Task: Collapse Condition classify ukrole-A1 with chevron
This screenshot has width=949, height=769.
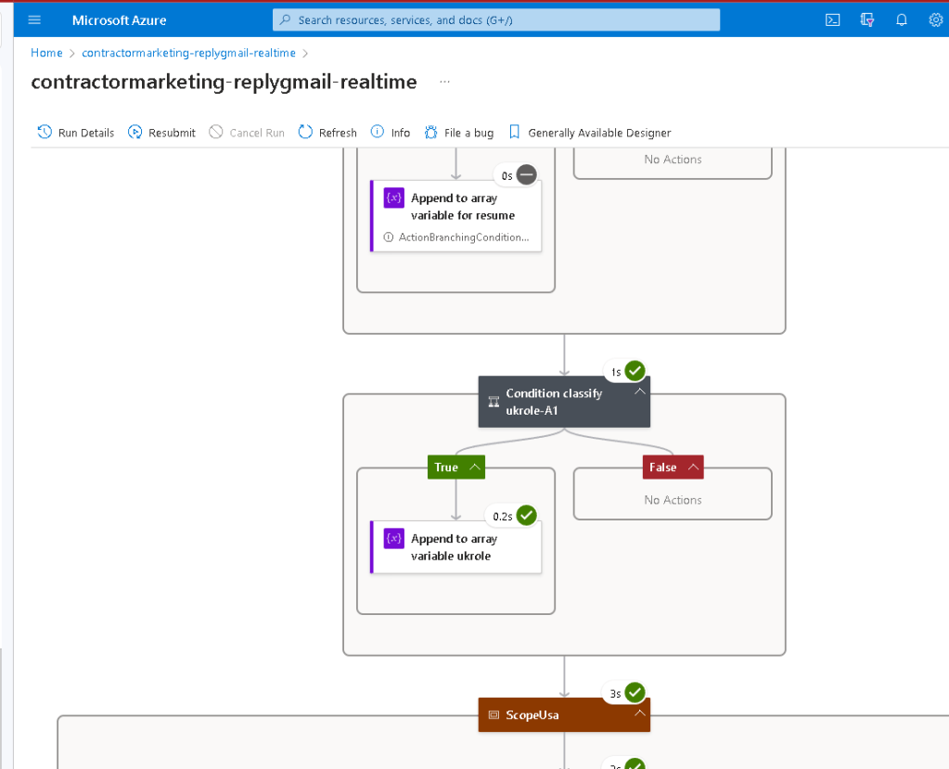Action: (x=640, y=391)
